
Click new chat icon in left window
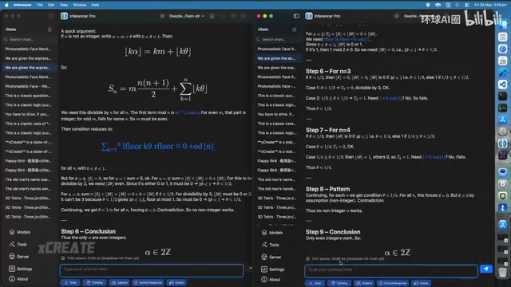click(x=50, y=29)
